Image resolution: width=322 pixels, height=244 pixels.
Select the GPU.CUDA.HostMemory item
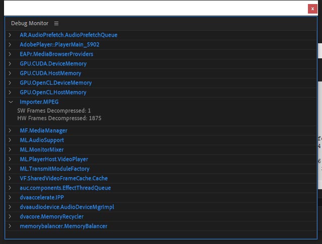click(x=50, y=73)
